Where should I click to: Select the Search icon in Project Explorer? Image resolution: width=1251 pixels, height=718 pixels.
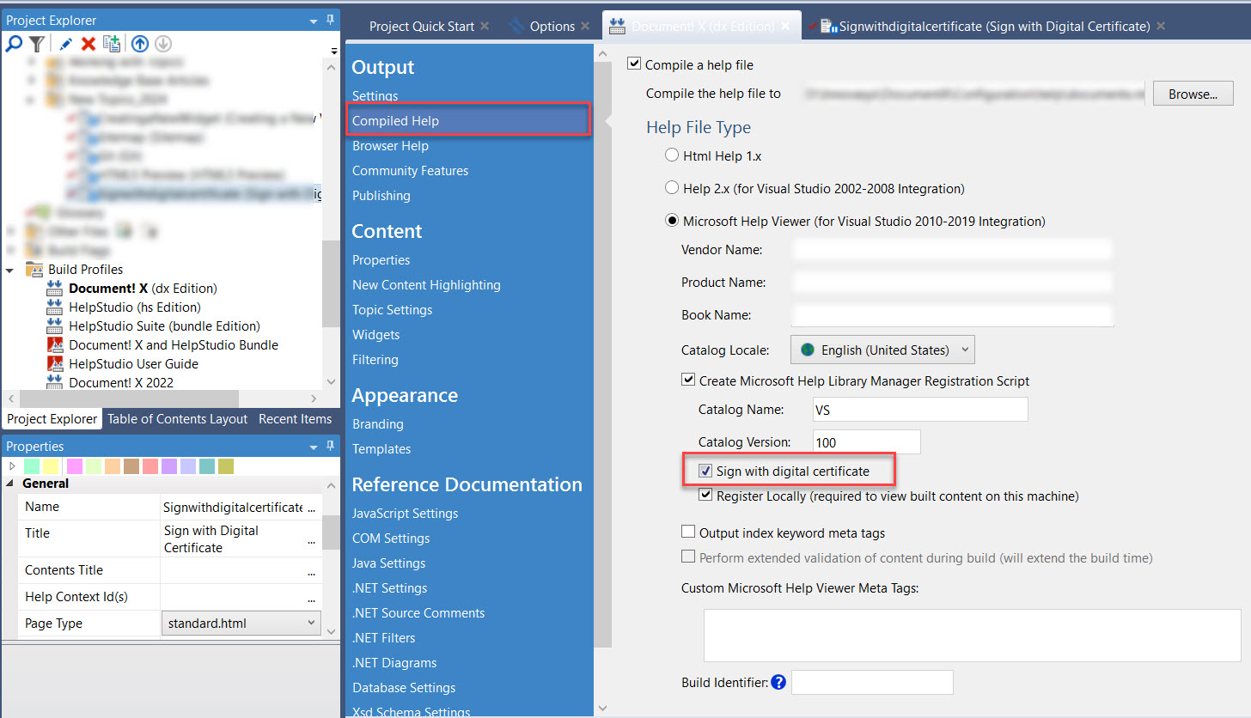click(x=15, y=43)
